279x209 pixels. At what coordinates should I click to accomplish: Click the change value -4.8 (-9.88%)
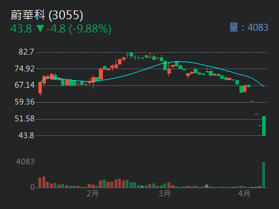[x=79, y=29]
